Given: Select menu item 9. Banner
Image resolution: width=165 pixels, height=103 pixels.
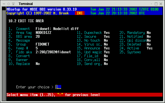Looking at the screenshot, I should [18, 60].
